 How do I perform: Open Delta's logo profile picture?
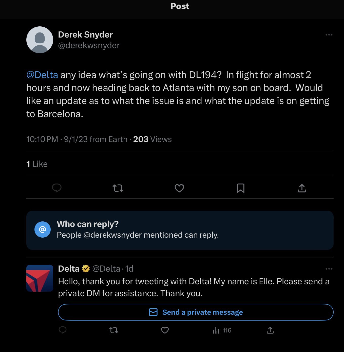click(40, 278)
